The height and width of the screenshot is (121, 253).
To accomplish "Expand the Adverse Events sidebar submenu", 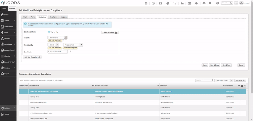I will click(x=15, y=50).
